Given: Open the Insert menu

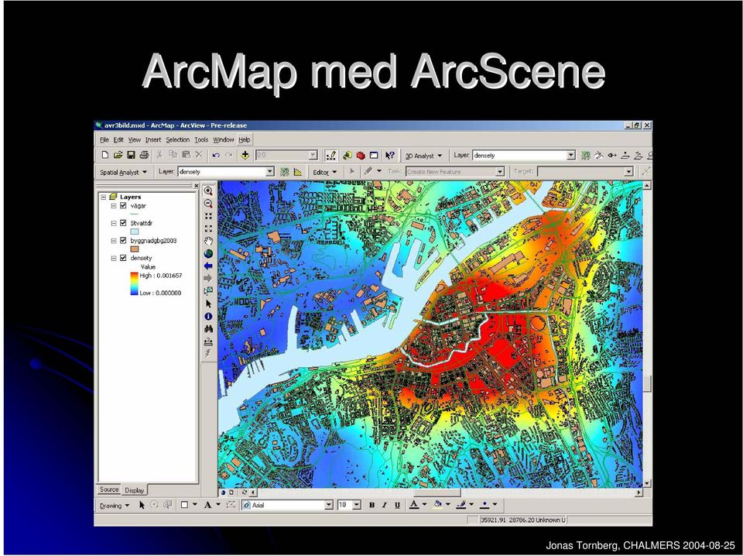Looking at the screenshot, I should tap(153, 140).
